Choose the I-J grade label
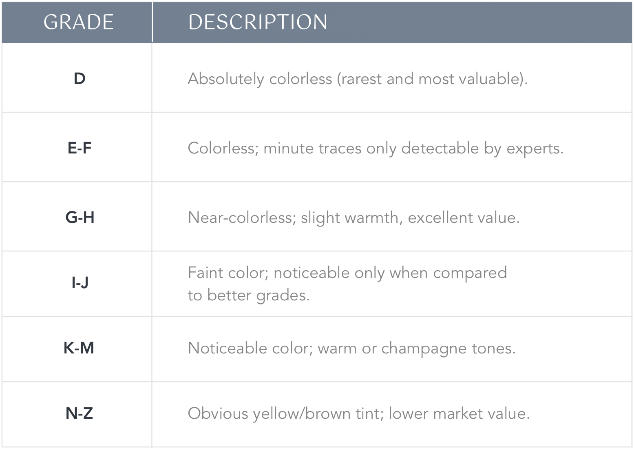 coord(80,282)
